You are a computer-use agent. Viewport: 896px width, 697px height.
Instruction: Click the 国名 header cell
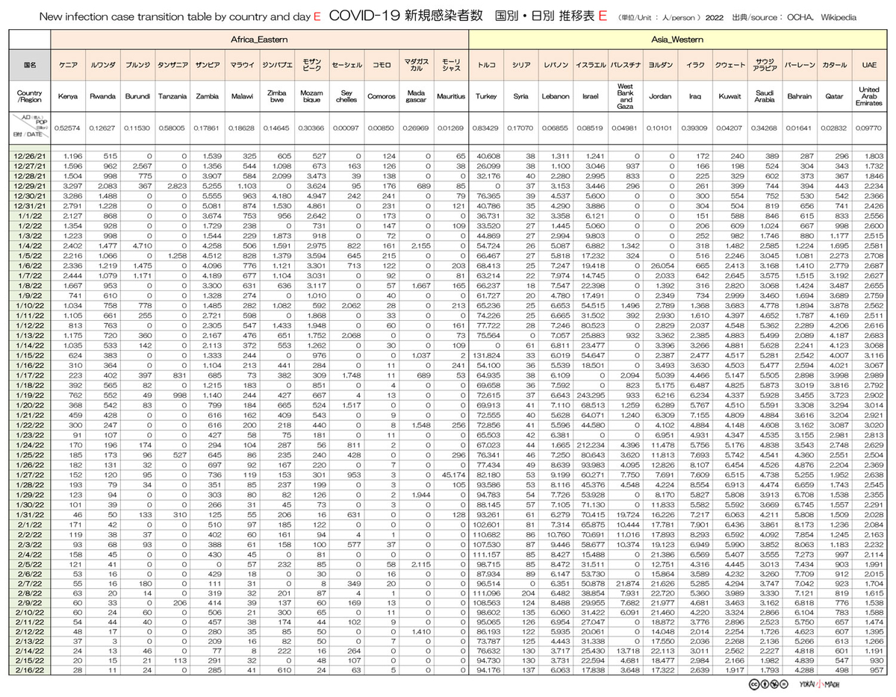[x=29, y=65]
